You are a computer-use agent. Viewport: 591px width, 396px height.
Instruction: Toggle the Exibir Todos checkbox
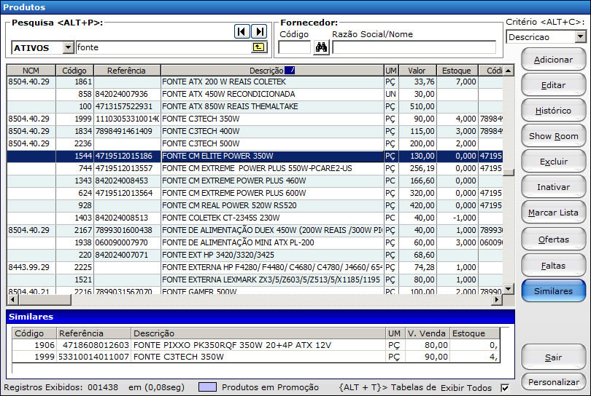pyautogui.click(x=505, y=388)
